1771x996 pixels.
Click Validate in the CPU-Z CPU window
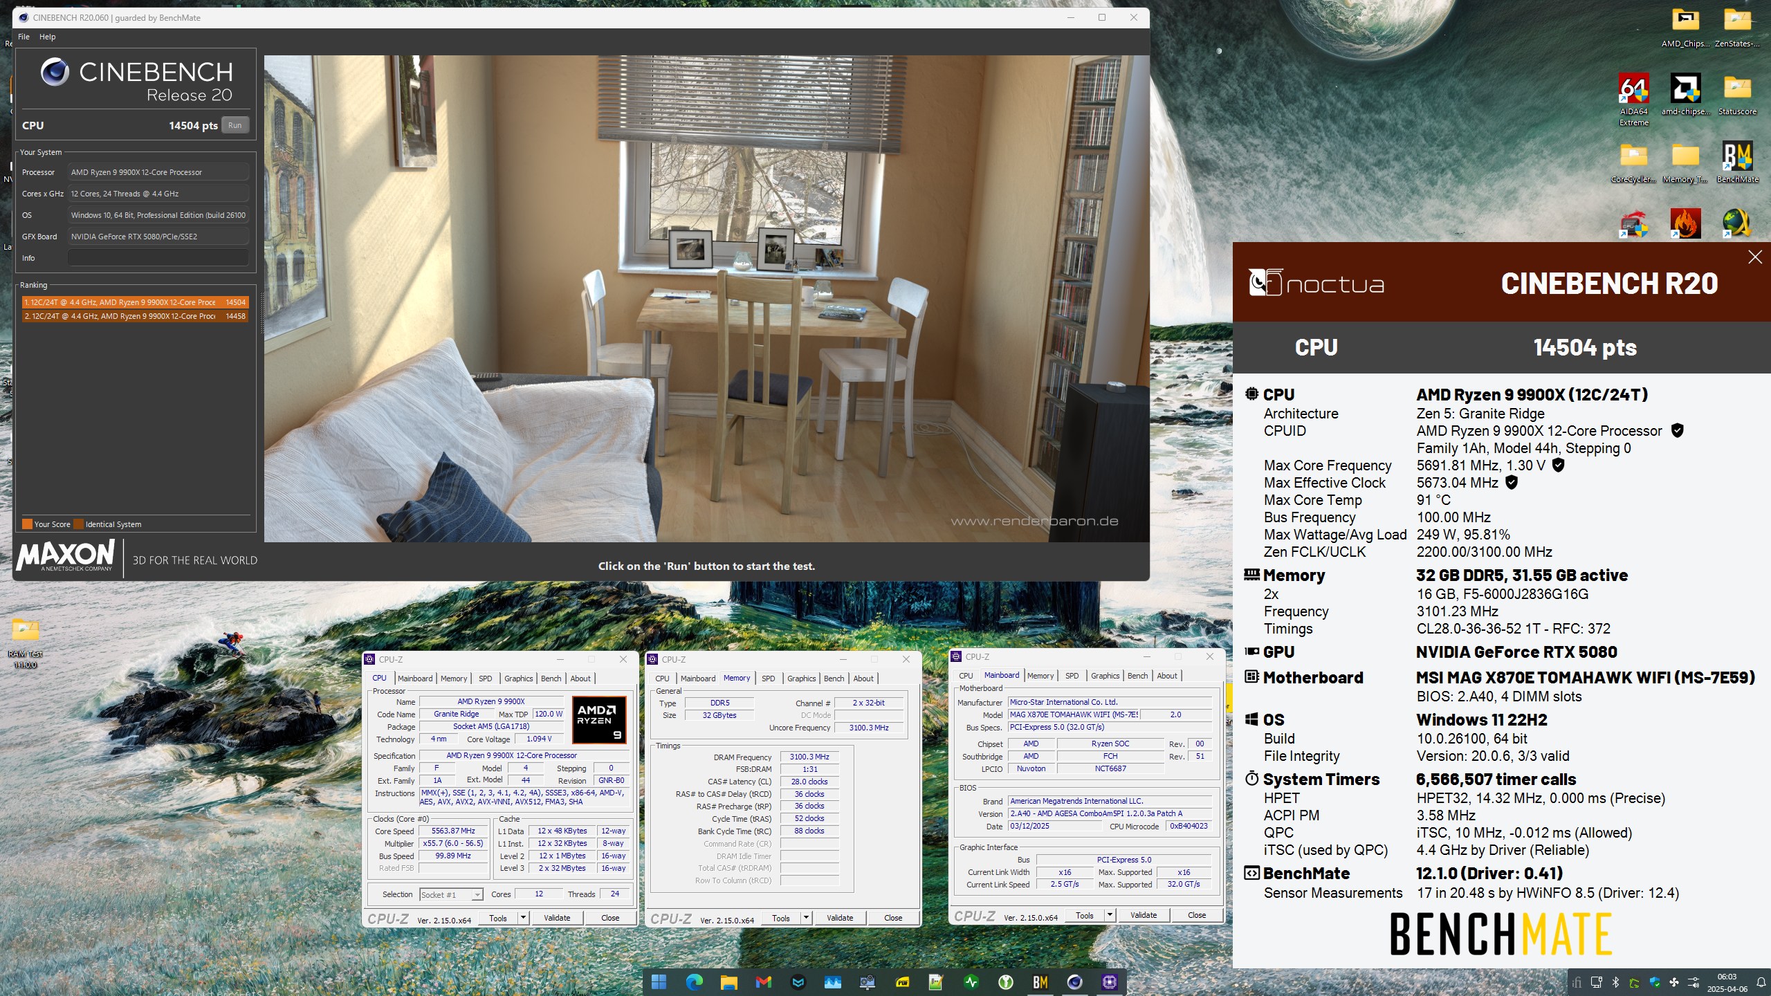[x=557, y=918]
